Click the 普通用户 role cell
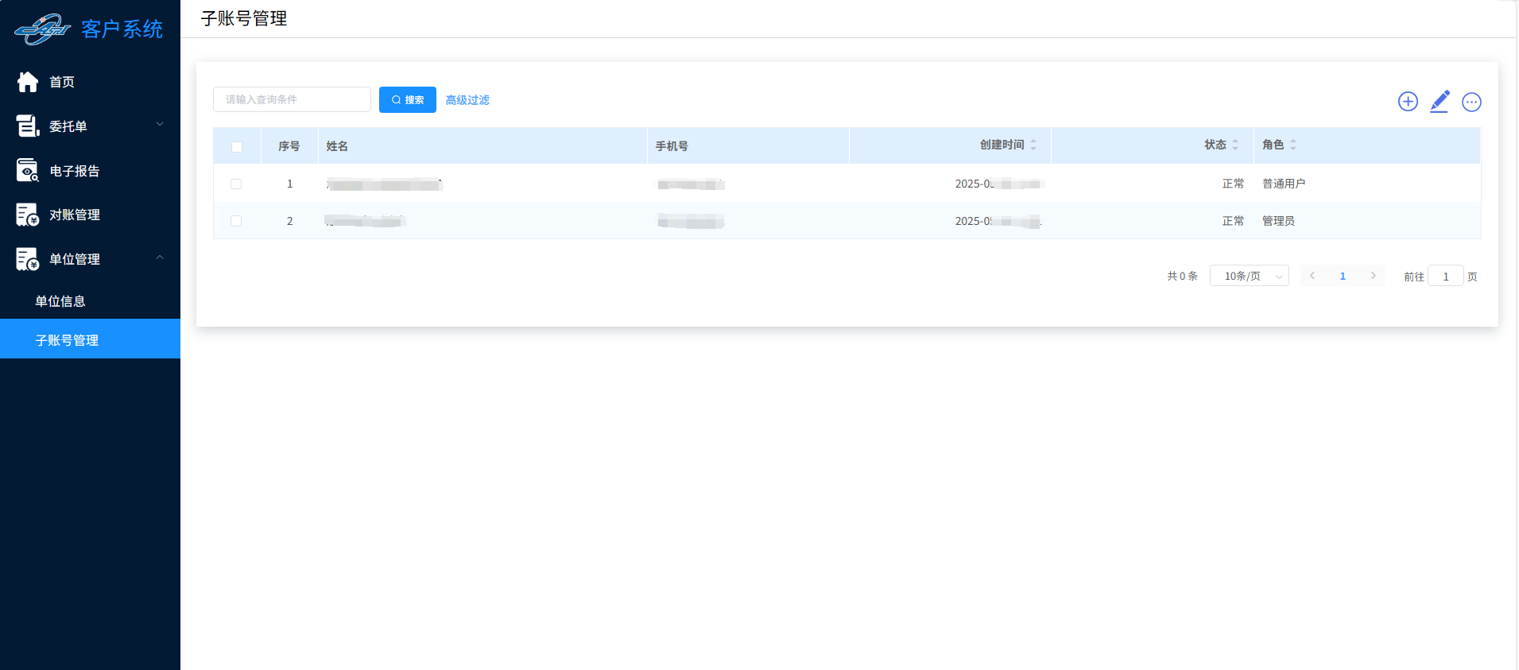The width and height of the screenshot is (1519, 670). tap(1284, 184)
